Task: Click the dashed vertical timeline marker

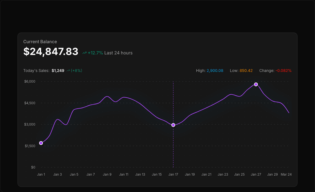Action: click(x=173, y=150)
